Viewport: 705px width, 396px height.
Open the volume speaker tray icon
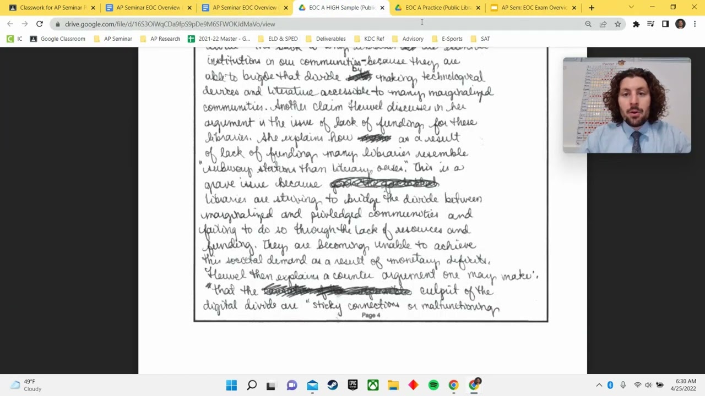pyautogui.click(x=648, y=386)
